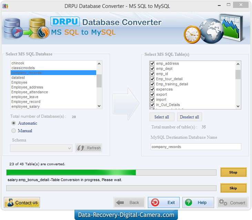Click the refresh arrows icon
Image resolution: width=252 pixels, height=220 pixels.
81,148
